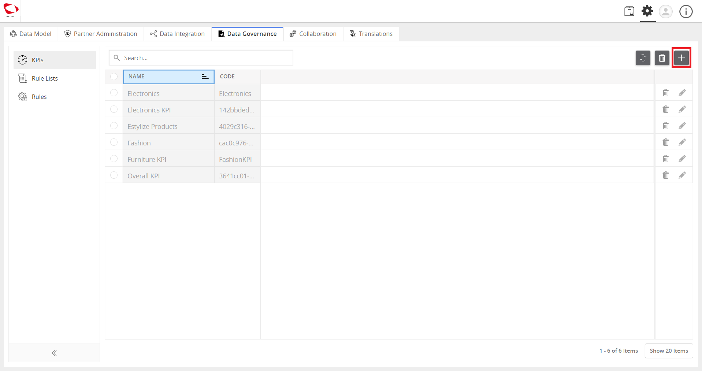Edit the Fashion row
Viewport: 702px width, 371px height.
(682, 142)
